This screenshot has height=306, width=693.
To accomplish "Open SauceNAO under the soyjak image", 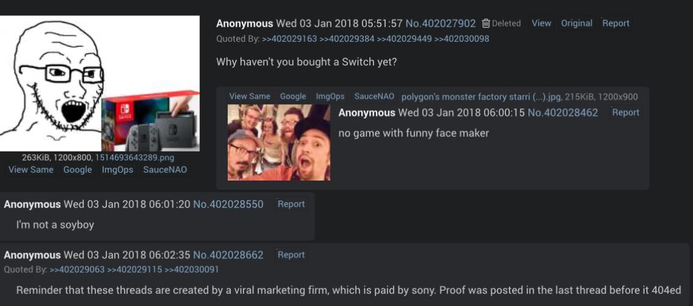I will 165,170.
